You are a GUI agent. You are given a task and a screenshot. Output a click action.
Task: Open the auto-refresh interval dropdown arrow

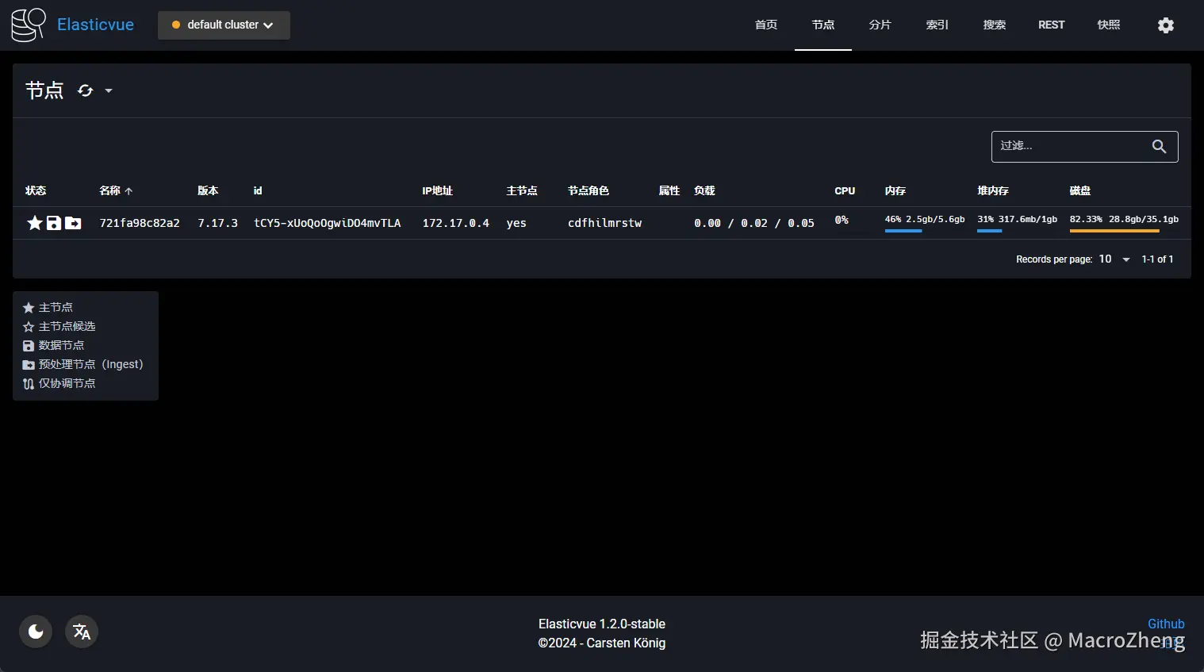tap(109, 90)
